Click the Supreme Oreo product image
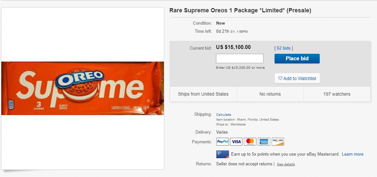The height and width of the screenshot is (177, 377). point(83,88)
